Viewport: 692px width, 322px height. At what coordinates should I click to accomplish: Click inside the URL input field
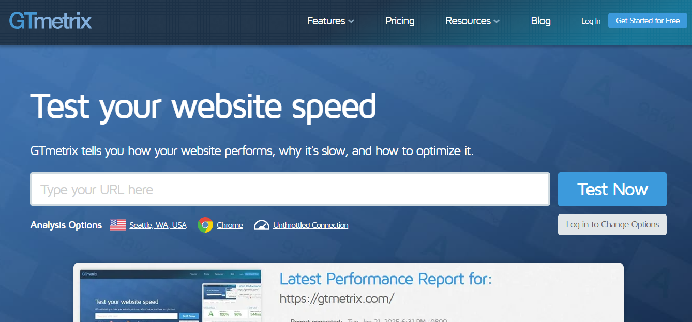click(x=290, y=189)
